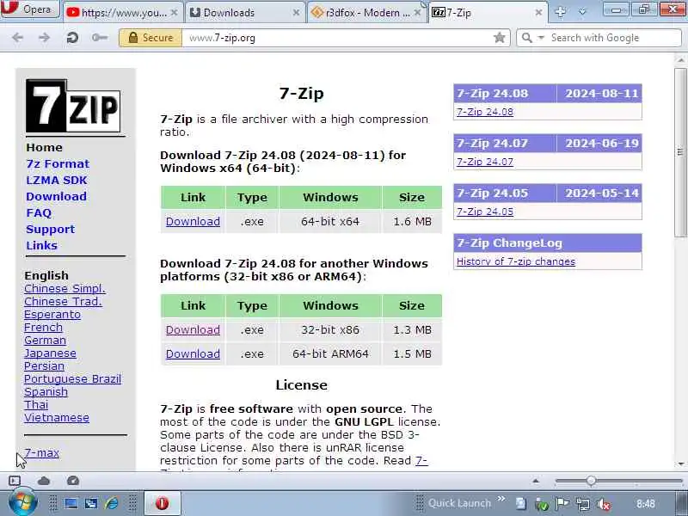Screen dimensions: 688x516
Task: Click the page vertical scrollbar thumb
Action: (x=680, y=152)
